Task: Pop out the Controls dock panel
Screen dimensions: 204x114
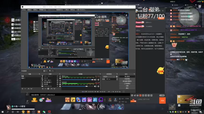Action: click(134, 74)
